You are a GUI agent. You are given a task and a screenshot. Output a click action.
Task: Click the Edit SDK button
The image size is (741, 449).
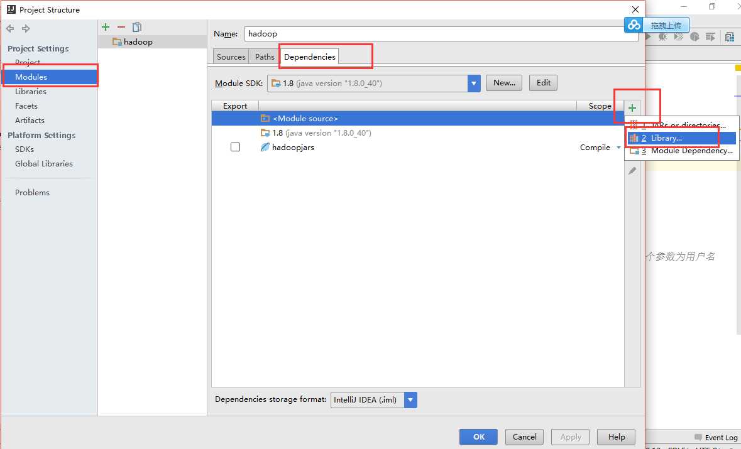(x=543, y=83)
